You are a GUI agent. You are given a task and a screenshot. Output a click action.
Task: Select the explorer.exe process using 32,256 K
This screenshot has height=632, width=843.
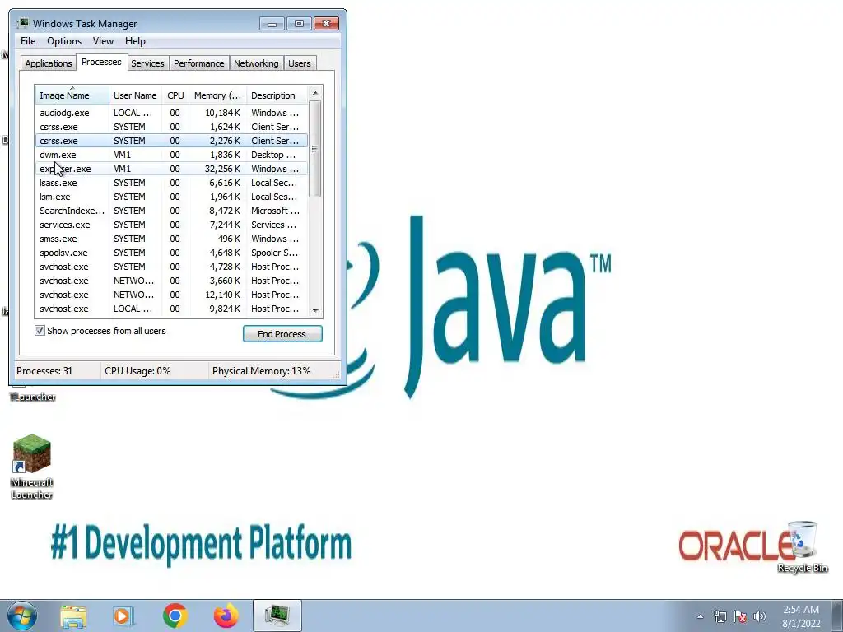(171, 169)
